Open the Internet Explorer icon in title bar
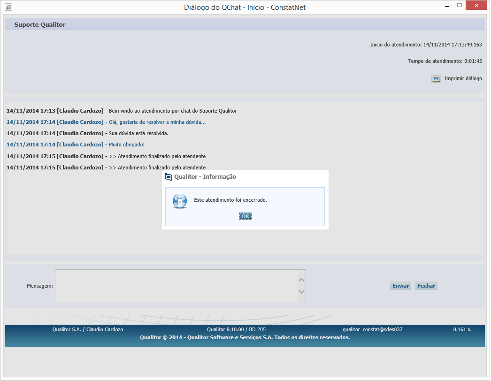The width and height of the screenshot is (491, 381). click(x=8, y=7)
